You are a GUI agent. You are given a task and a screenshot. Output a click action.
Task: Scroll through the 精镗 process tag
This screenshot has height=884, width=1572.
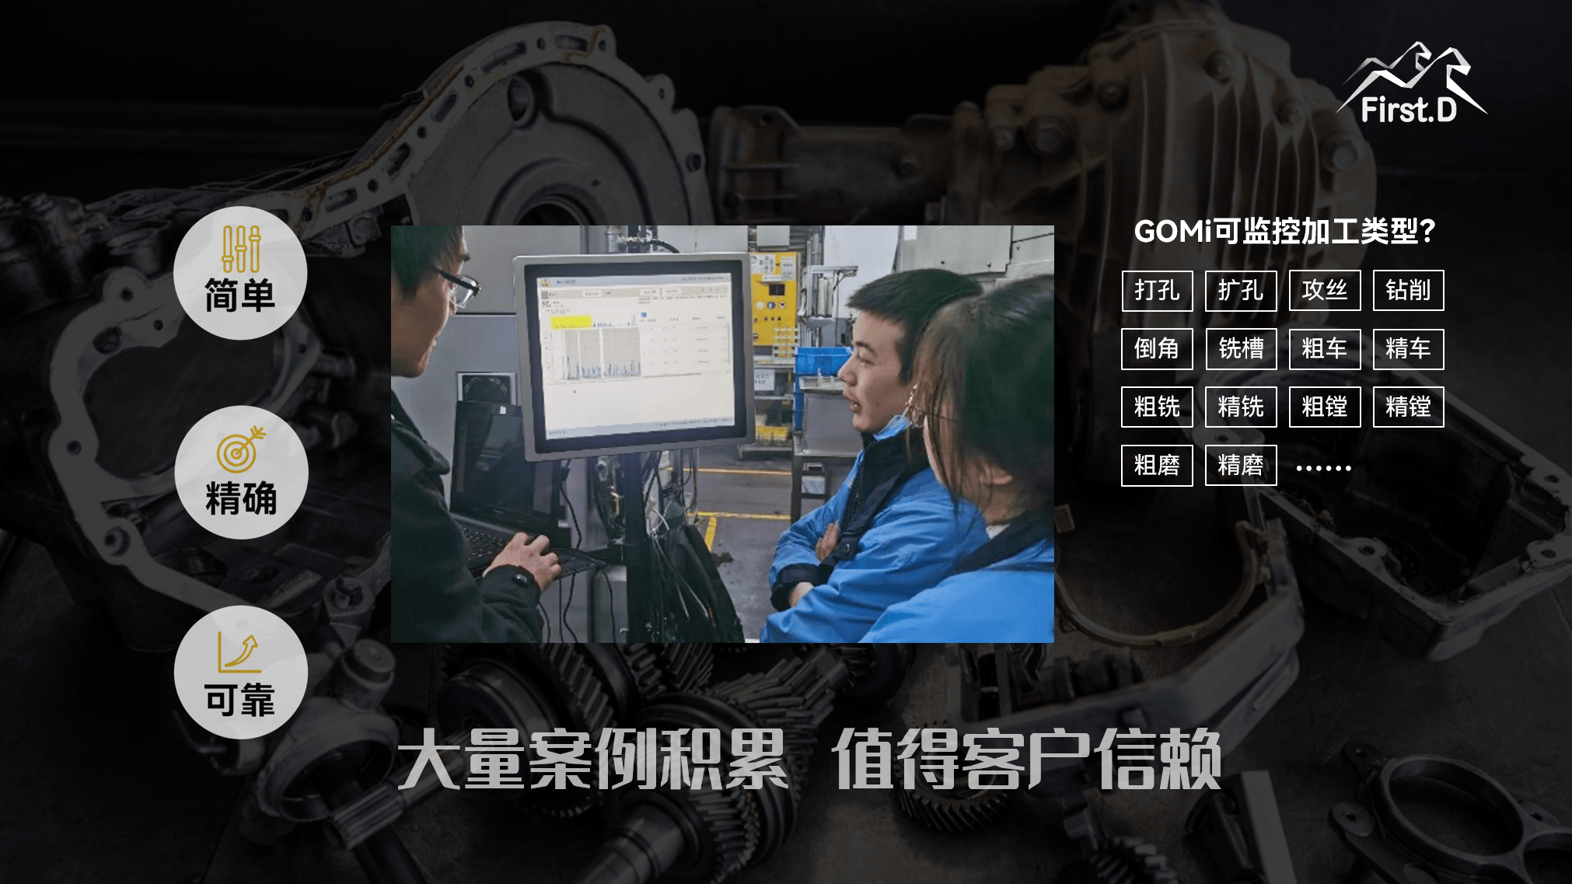pos(1407,407)
